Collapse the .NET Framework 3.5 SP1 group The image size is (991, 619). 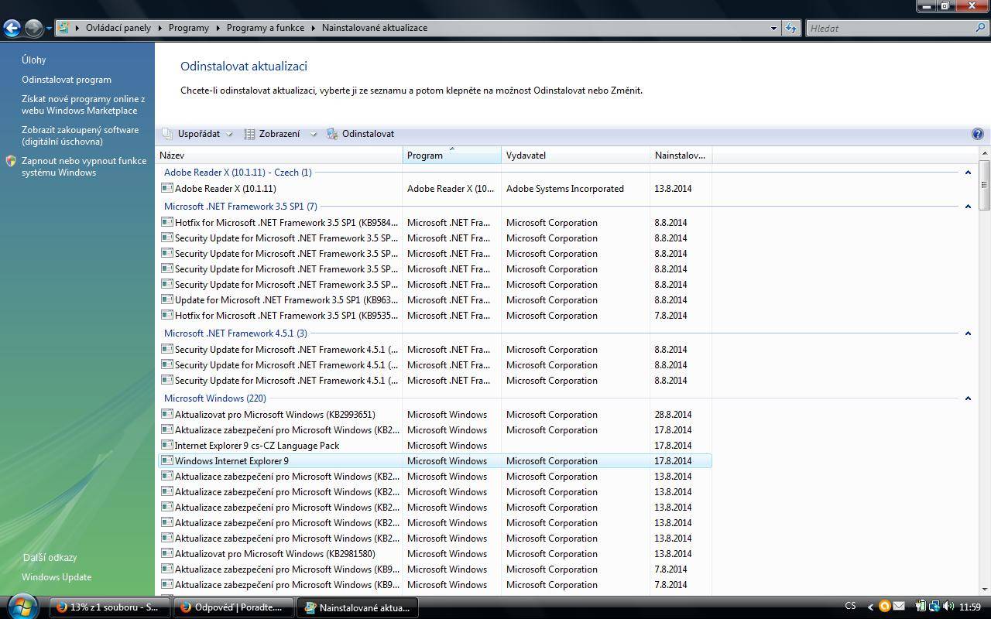pyautogui.click(x=967, y=207)
